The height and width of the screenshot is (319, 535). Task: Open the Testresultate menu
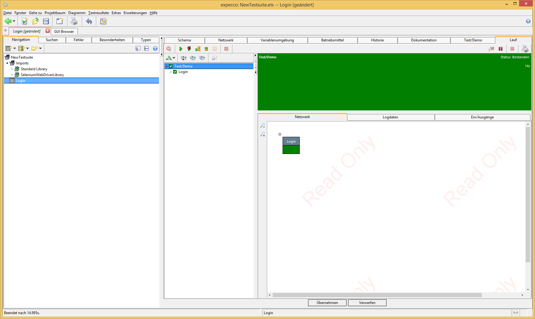click(x=98, y=13)
